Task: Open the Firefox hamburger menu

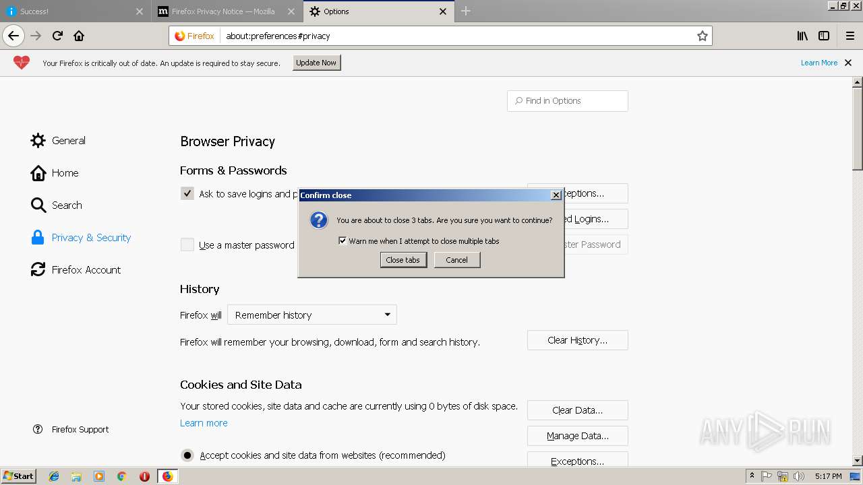Action: (850, 36)
